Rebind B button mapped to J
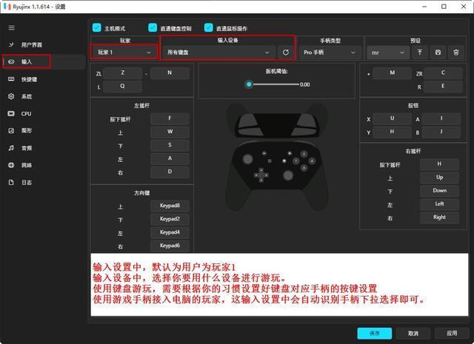This screenshot has height=344, width=474. (441, 132)
